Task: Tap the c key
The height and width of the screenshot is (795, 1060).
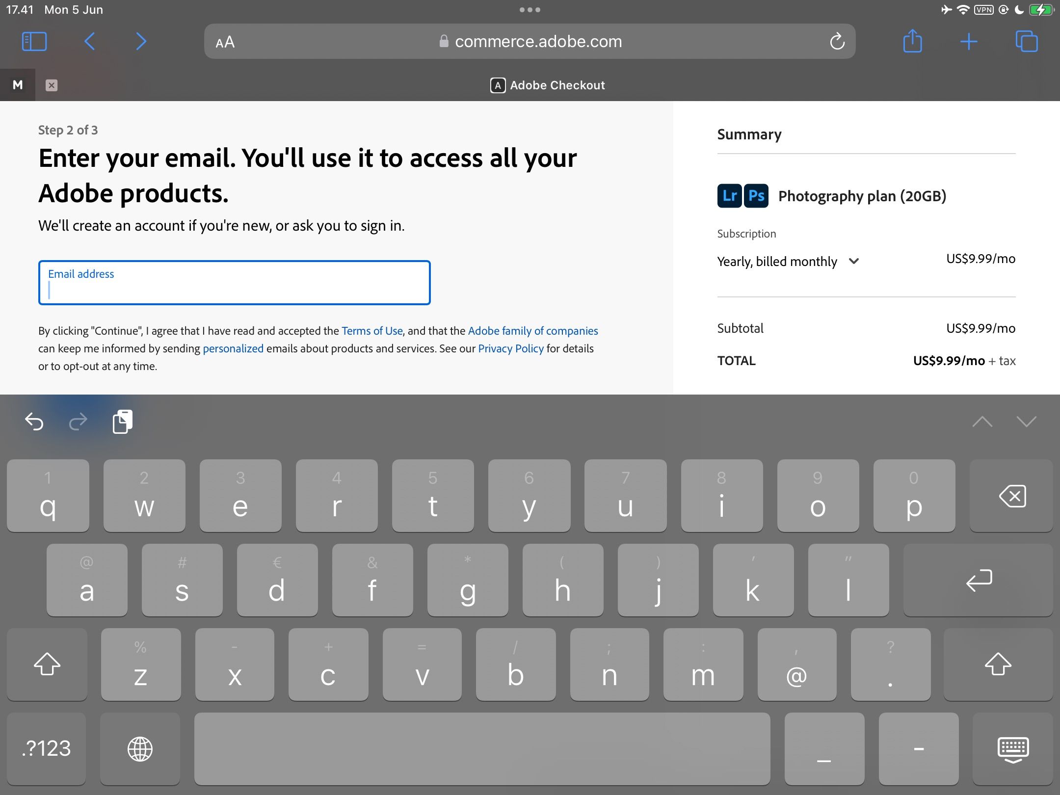Action: click(x=328, y=665)
